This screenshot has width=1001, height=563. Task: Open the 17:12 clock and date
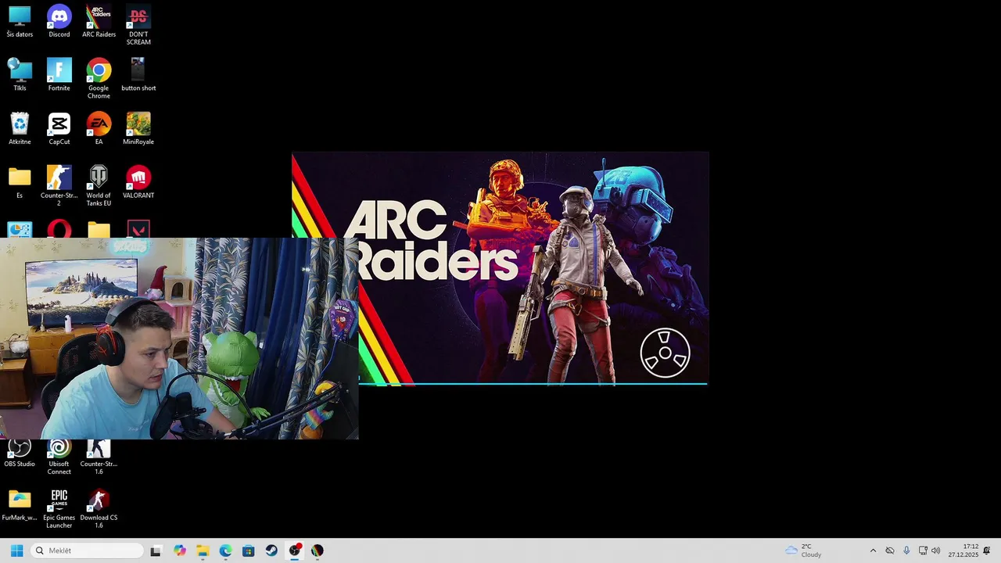(963, 550)
